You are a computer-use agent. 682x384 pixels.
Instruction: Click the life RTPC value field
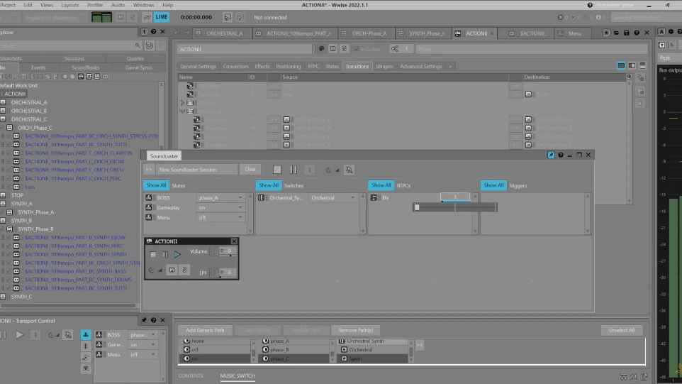tap(455, 197)
